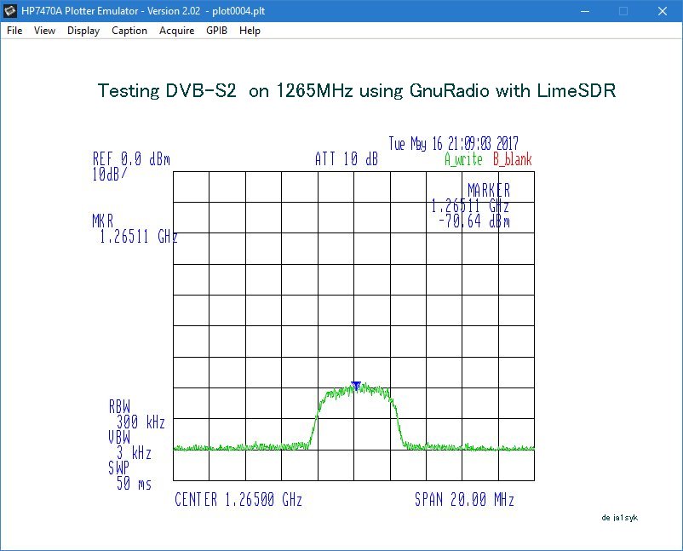
Task: Click the SPAN 20.00 MHz readout
Action: pyautogui.click(x=464, y=500)
